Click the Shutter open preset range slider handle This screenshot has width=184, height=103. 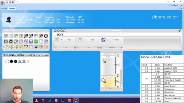[116, 81]
